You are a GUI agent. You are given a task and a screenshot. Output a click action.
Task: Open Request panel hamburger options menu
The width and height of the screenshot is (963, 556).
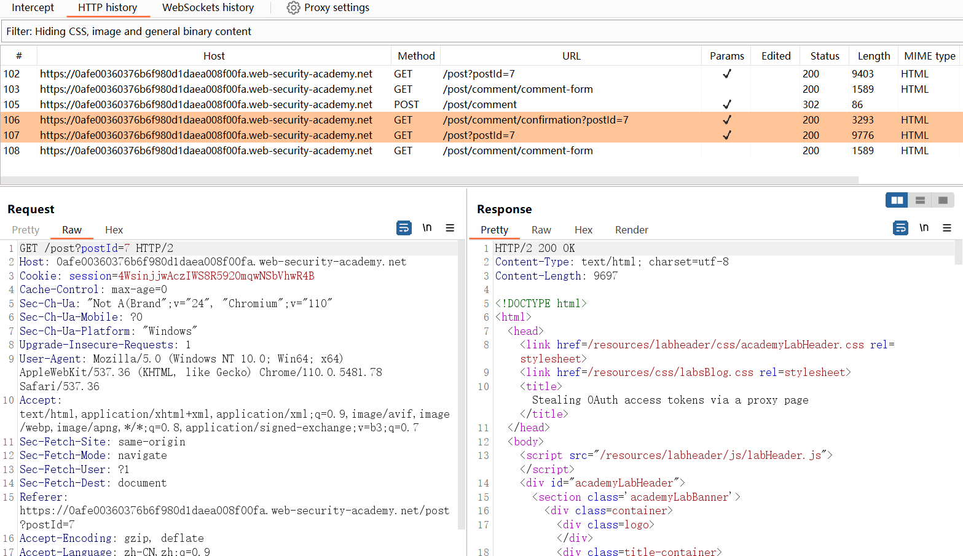tap(450, 228)
